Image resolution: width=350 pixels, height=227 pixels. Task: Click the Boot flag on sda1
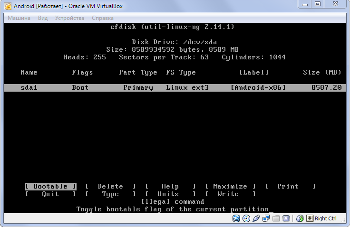pos(80,88)
